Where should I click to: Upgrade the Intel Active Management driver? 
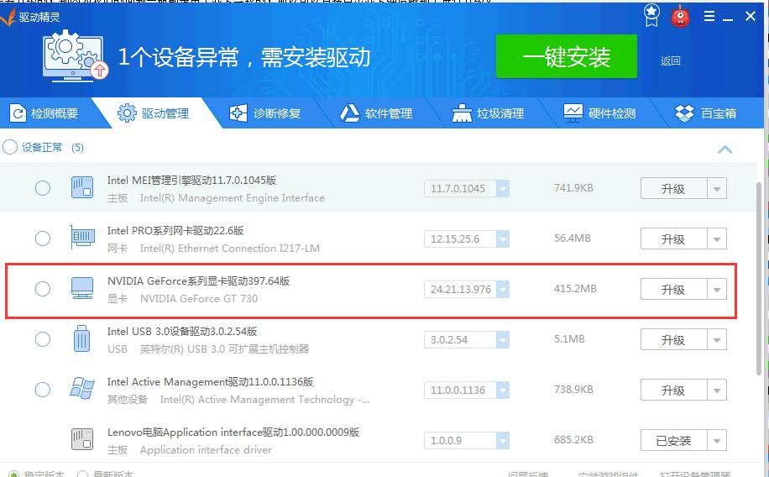tap(674, 391)
